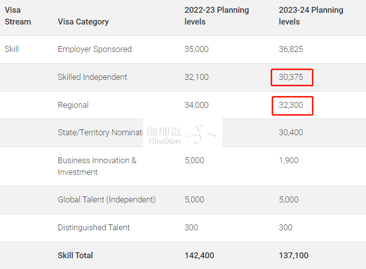Select the "Skilled Independent" row label
This screenshot has height=269, width=366.
pyautogui.click(x=92, y=77)
